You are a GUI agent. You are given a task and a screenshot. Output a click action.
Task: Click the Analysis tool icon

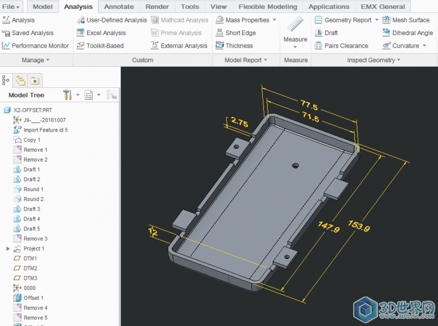5,20
